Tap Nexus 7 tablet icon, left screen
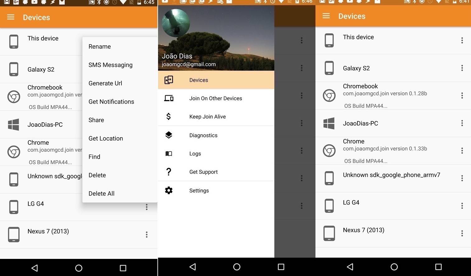The width and height of the screenshot is (471, 276). 14,234
